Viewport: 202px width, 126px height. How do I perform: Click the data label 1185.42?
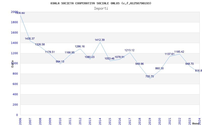pos(179,52)
